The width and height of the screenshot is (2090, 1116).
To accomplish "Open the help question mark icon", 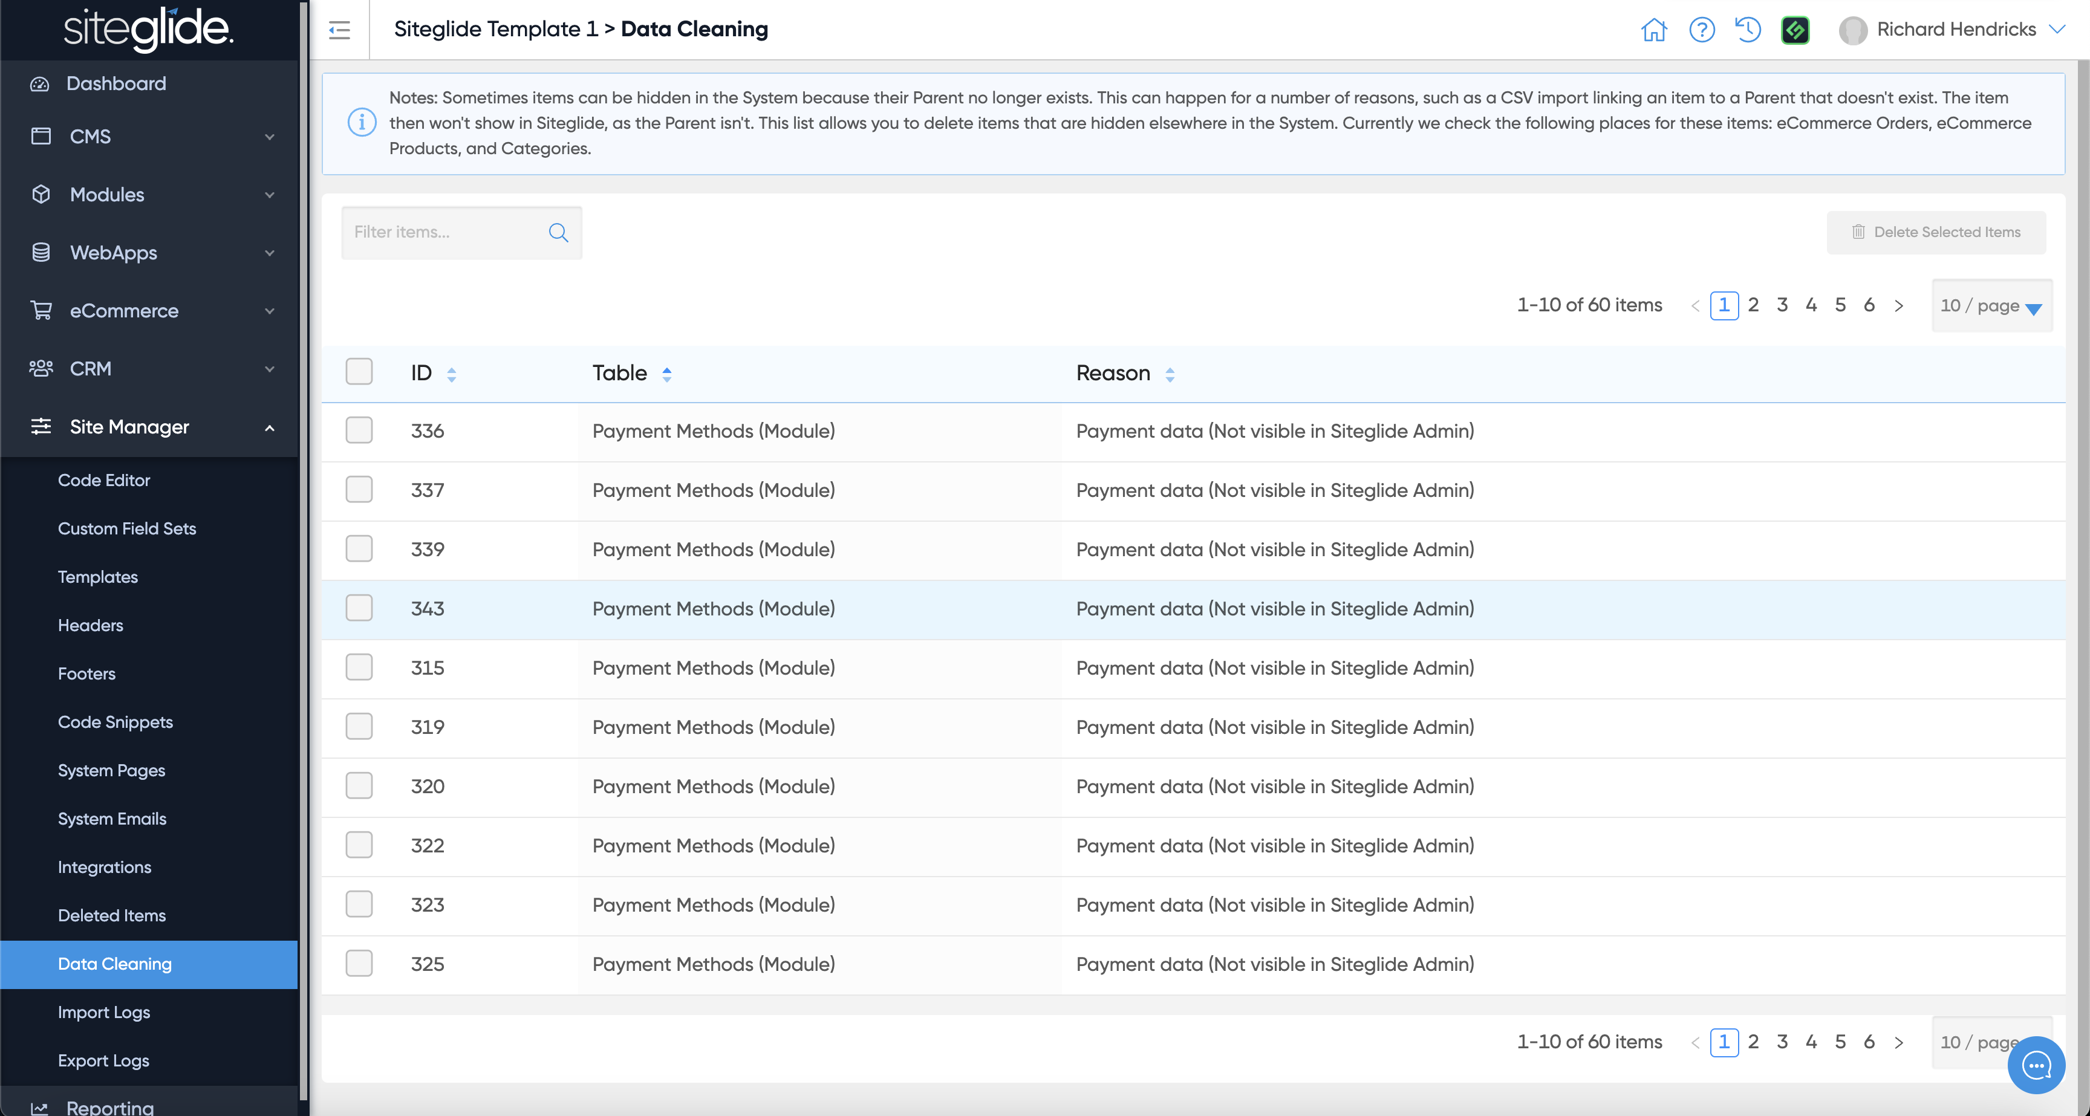I will (x=1701, y=30).
